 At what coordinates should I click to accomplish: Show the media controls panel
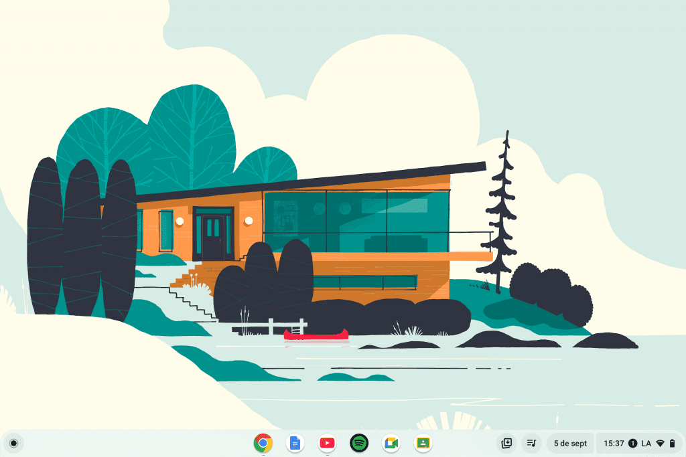(x=531, y=443)
